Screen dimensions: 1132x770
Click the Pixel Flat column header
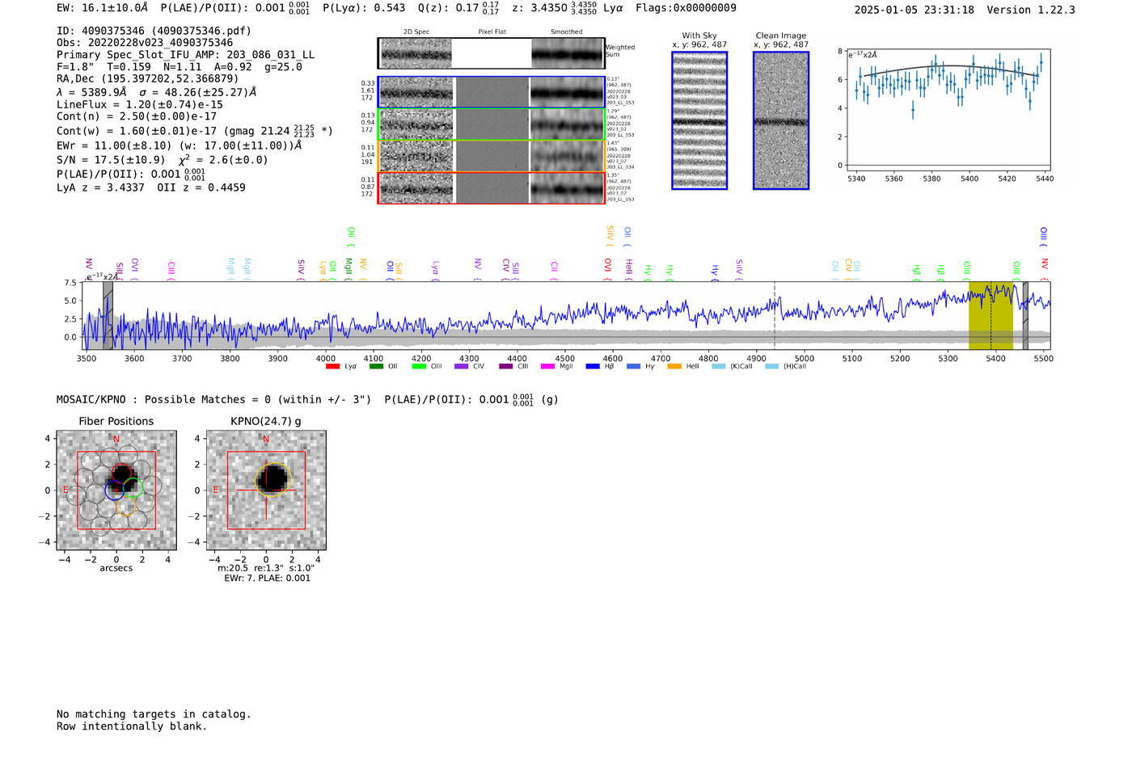492,32
